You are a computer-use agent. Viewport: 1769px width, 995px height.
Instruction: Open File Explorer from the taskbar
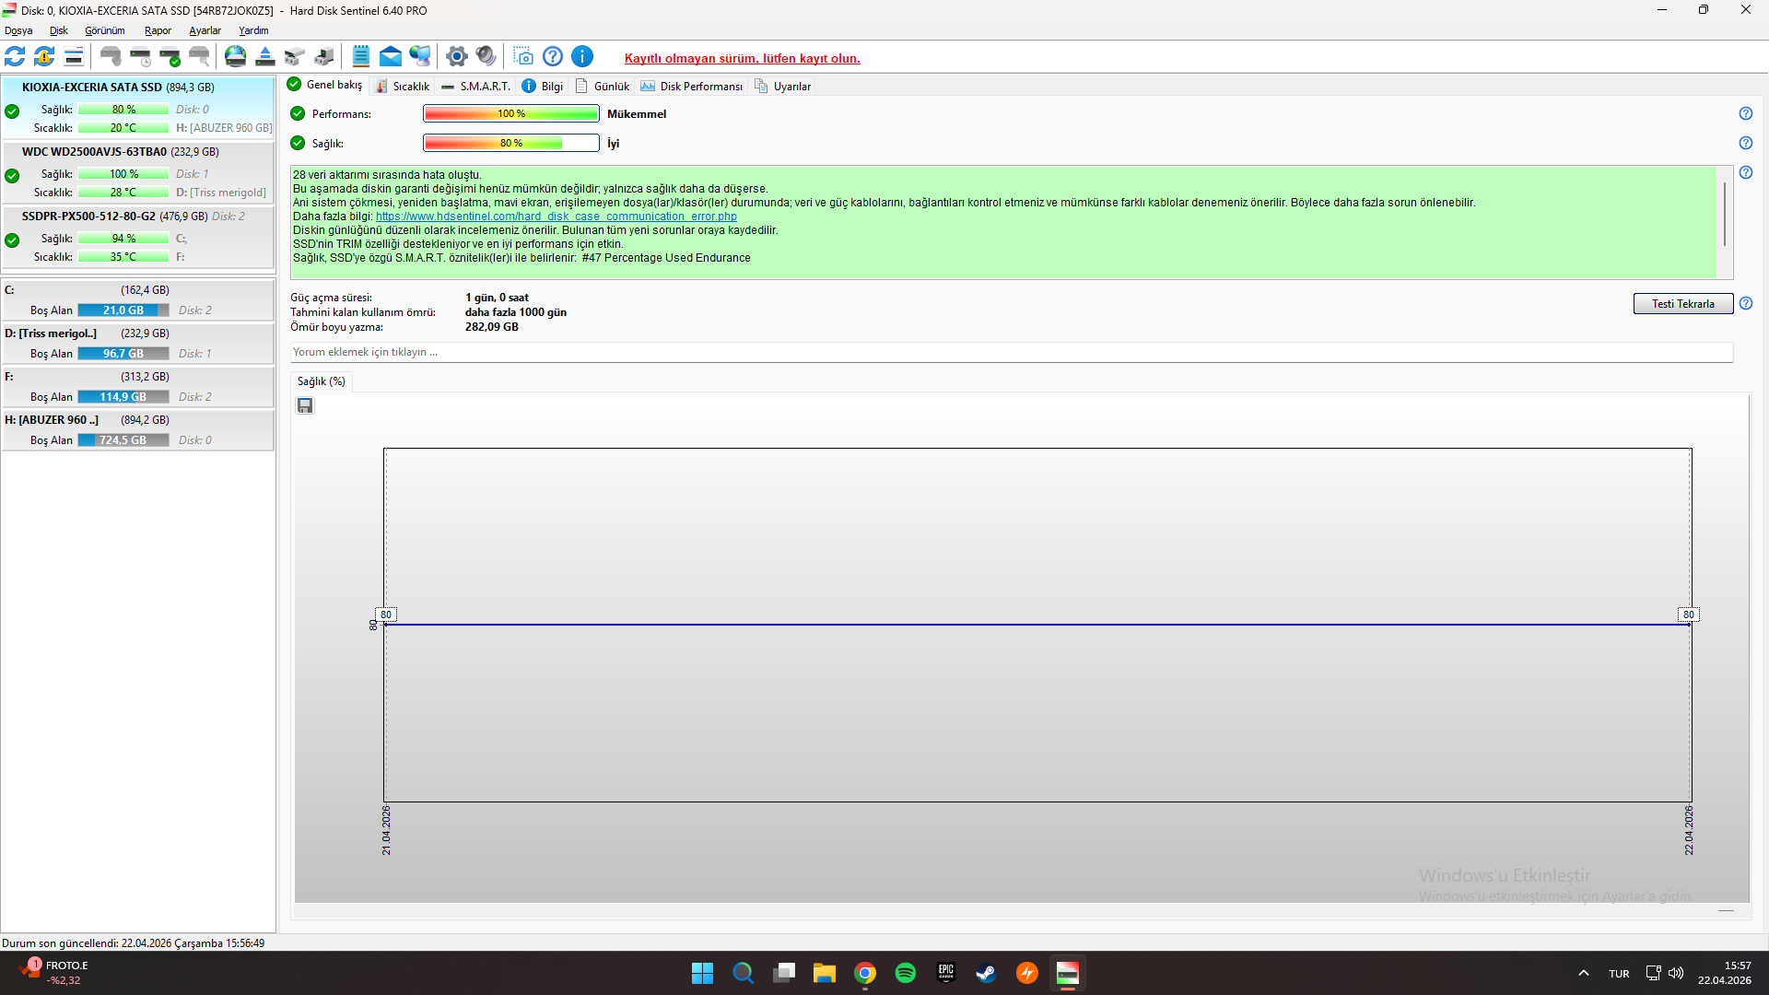tap(825, 973)
